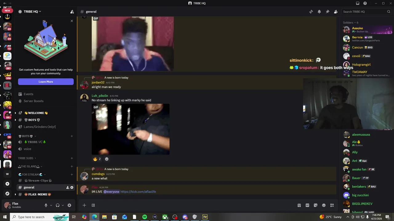Open Lames/Grinders Only voice channel
This screenshot has height=221, width=394.
46,127
